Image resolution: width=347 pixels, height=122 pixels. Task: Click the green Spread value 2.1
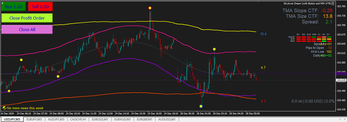click(329, 22)
